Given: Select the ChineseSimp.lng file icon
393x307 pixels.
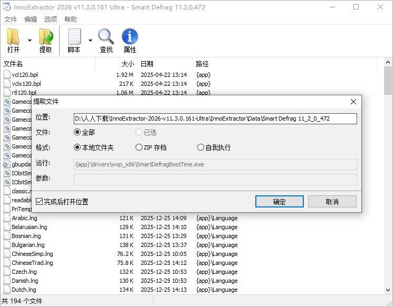Looking at the screenshot, I should point(7,254).
